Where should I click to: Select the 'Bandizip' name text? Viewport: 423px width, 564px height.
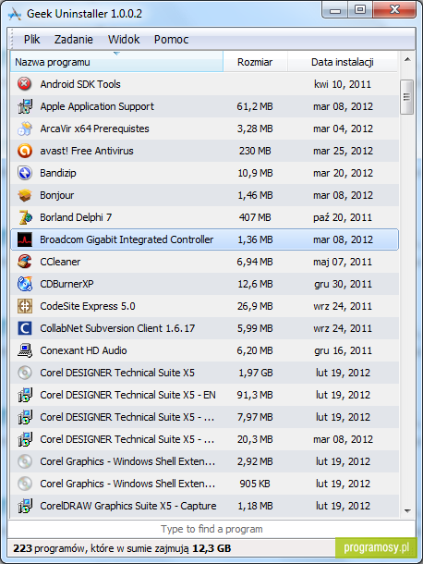pos(58,173)
